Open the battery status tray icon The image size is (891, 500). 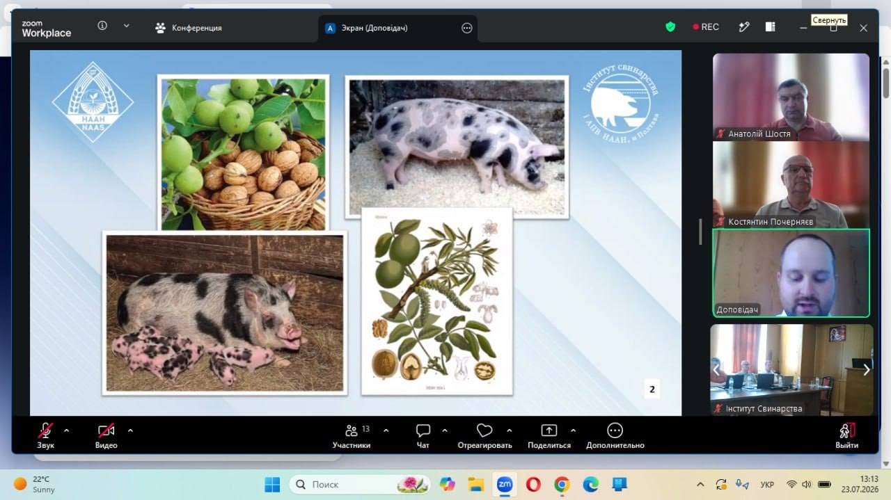point(824,484)
